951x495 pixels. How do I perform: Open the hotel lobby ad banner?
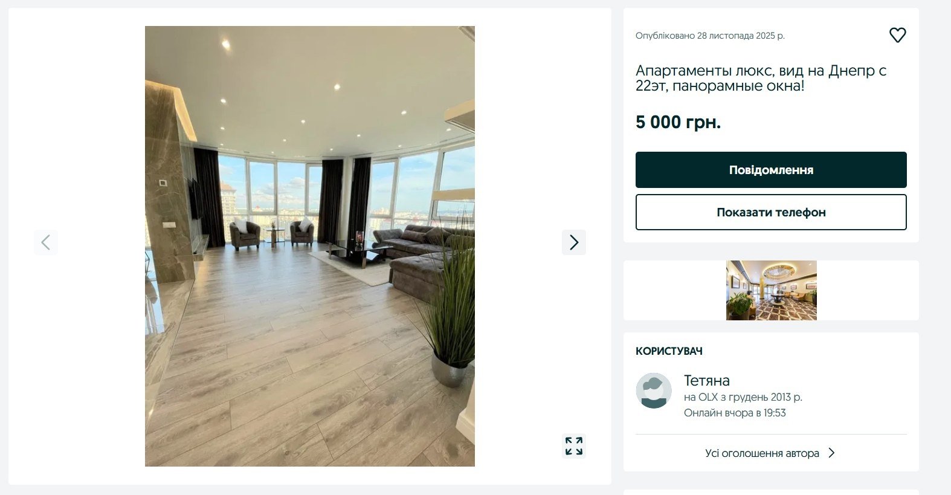click(771, 290)
